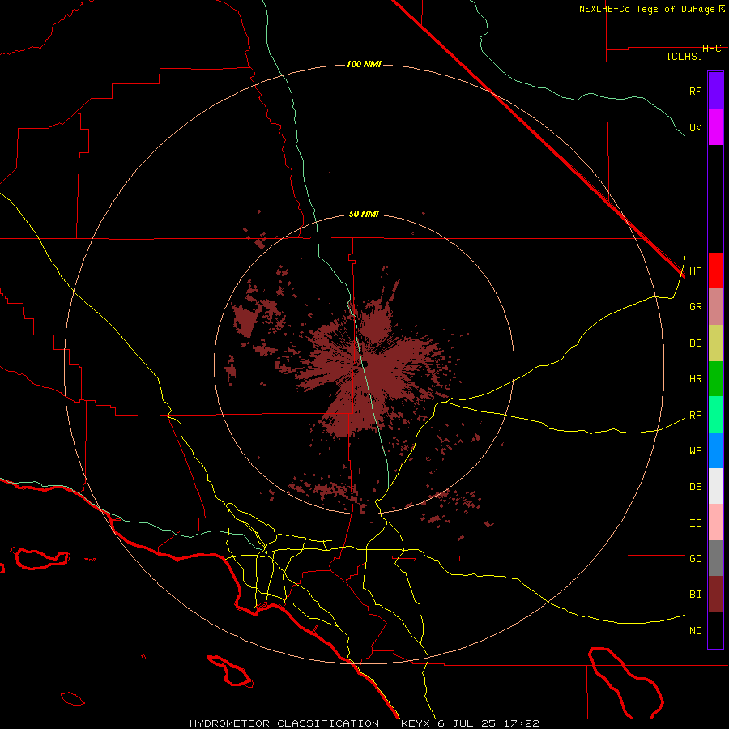Viewport: 729px width, 729px height.
Task: Click the RF legend label
Action: coord(695,91)
